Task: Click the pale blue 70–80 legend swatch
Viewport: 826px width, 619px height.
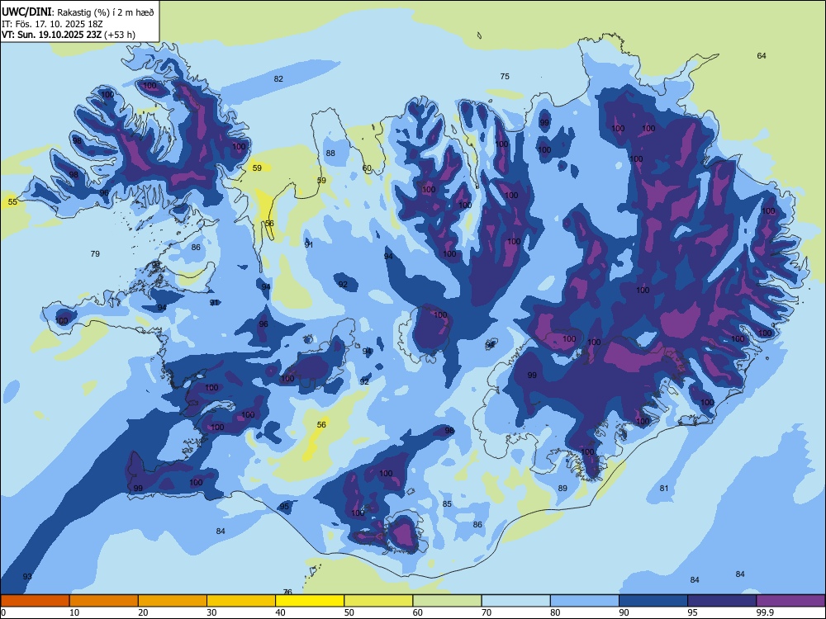Action: (515, 601)
